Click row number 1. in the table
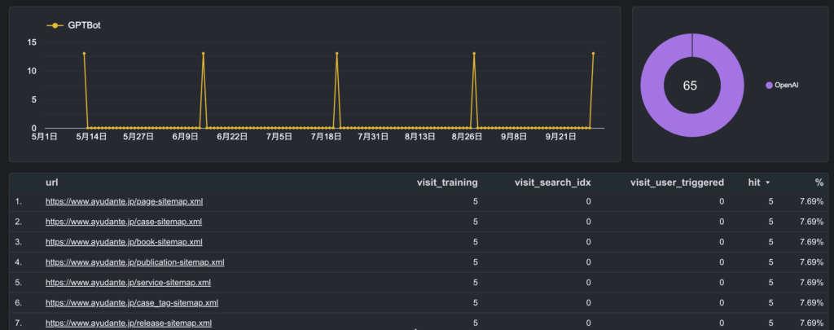Screen dimensions: 834x330 click(19, 202)
